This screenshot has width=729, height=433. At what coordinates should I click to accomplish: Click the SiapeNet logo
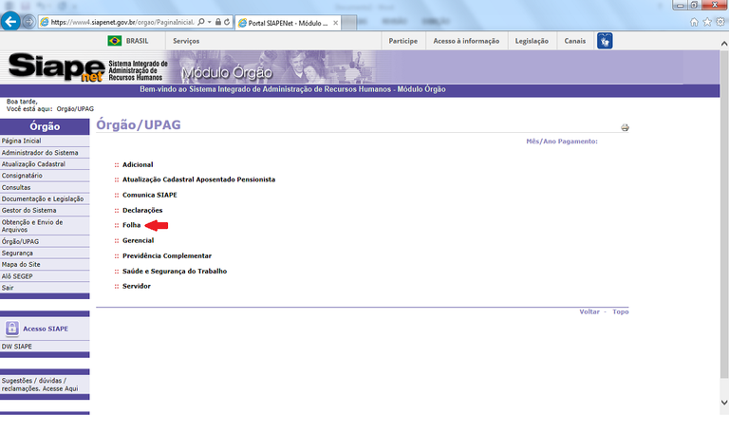click(57, 67)
